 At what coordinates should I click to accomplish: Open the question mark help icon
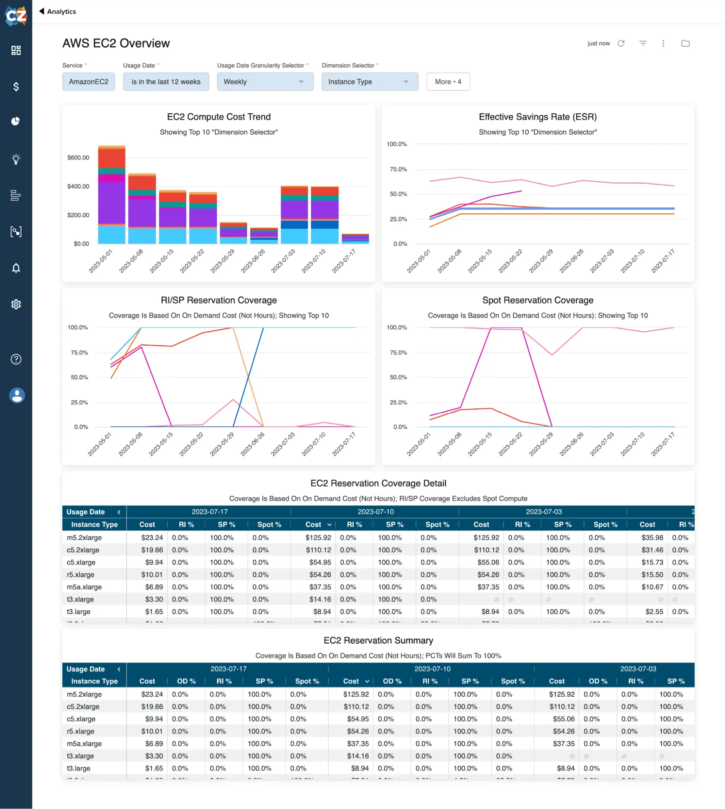[x=16, y=359]
